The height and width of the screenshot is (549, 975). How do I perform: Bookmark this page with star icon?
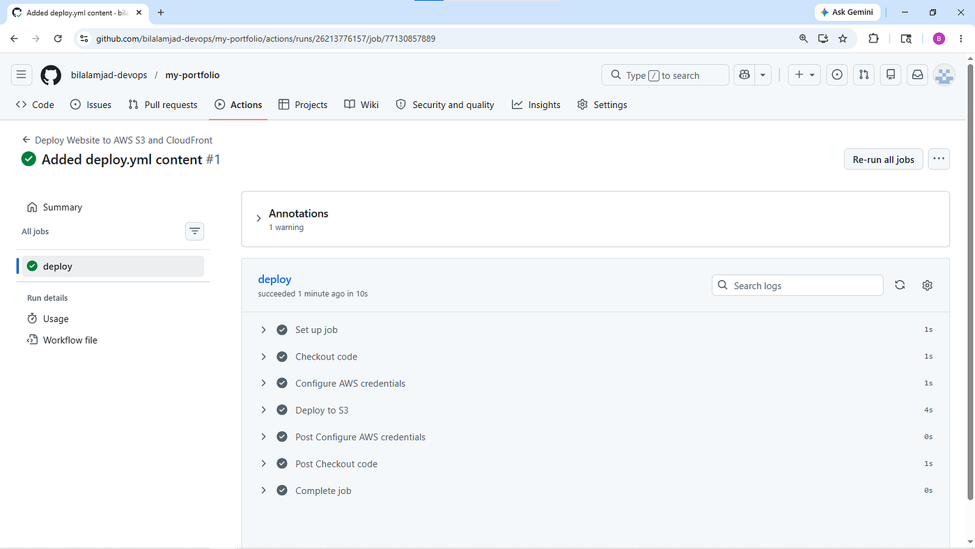pyautogui.click(x=843, y=38)
